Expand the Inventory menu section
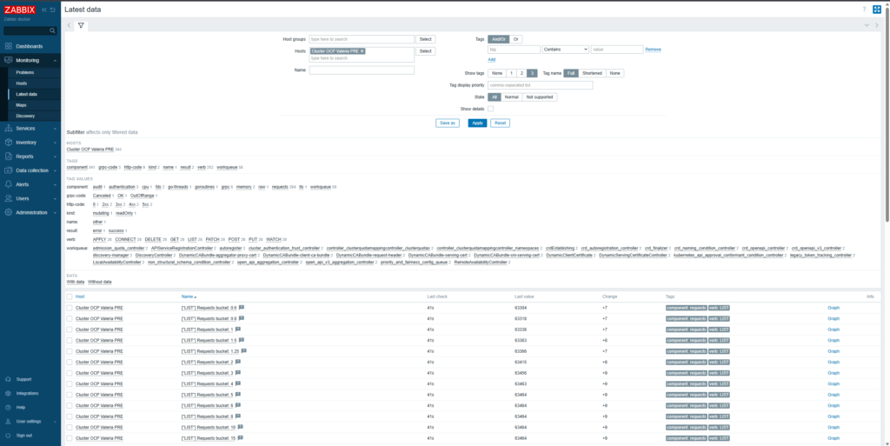This screenshot has width=890, height=446. [x=55, y=143]
